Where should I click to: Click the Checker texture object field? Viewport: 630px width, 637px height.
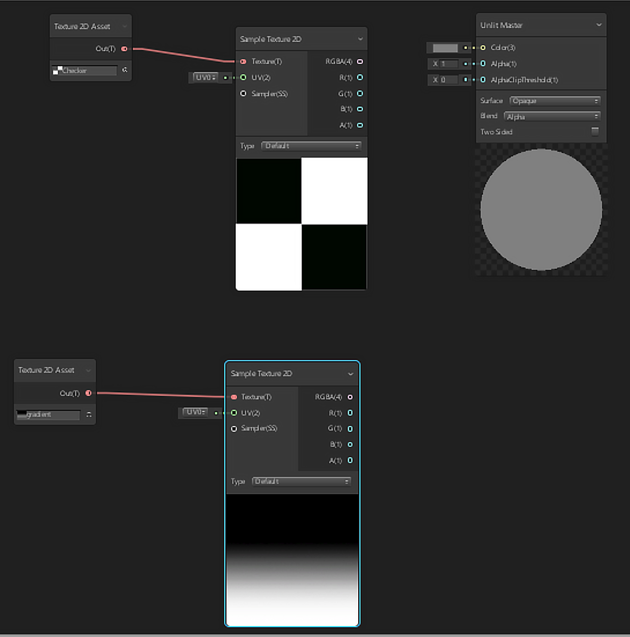pos(85,70)
